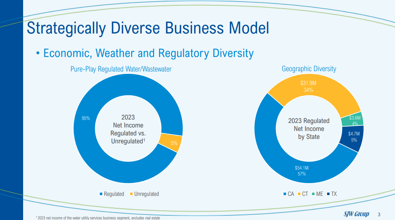Click the footnote about 2023 net income
Viewport: 395px width, 220px height.
pos(98,218)
